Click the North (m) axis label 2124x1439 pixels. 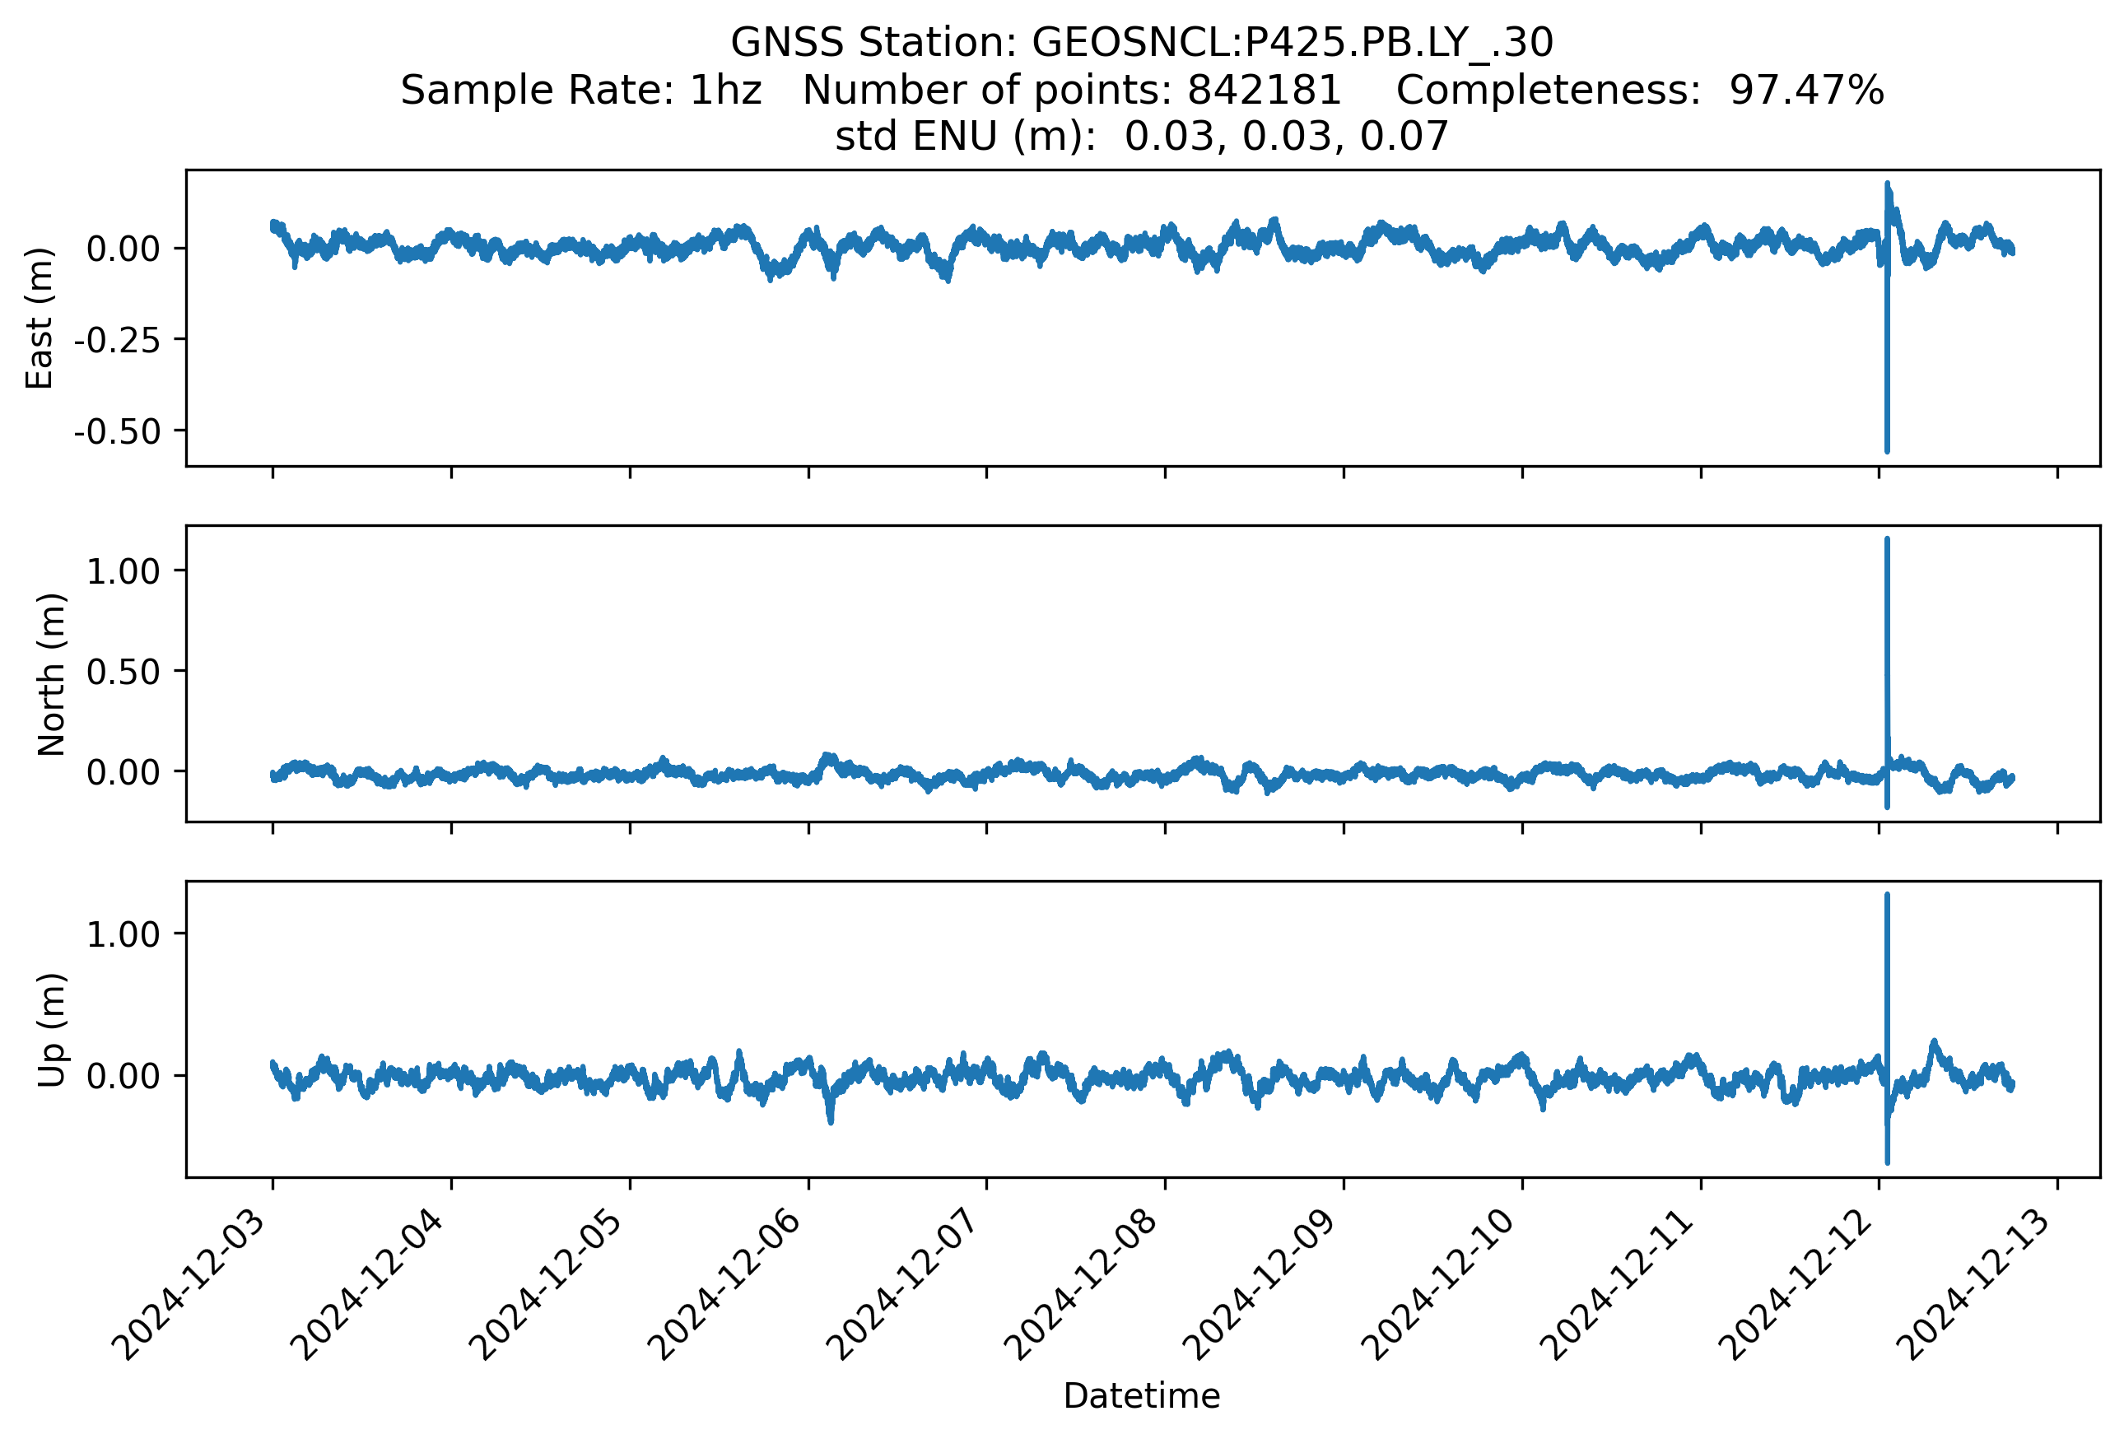51,674
